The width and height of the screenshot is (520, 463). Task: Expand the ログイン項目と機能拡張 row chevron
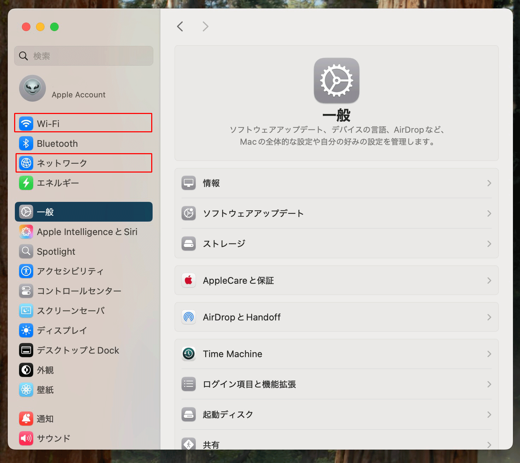(x=489, y=384)
